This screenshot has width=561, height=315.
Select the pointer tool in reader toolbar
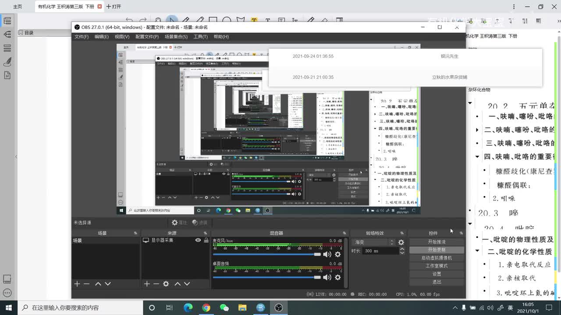point(171,20)
